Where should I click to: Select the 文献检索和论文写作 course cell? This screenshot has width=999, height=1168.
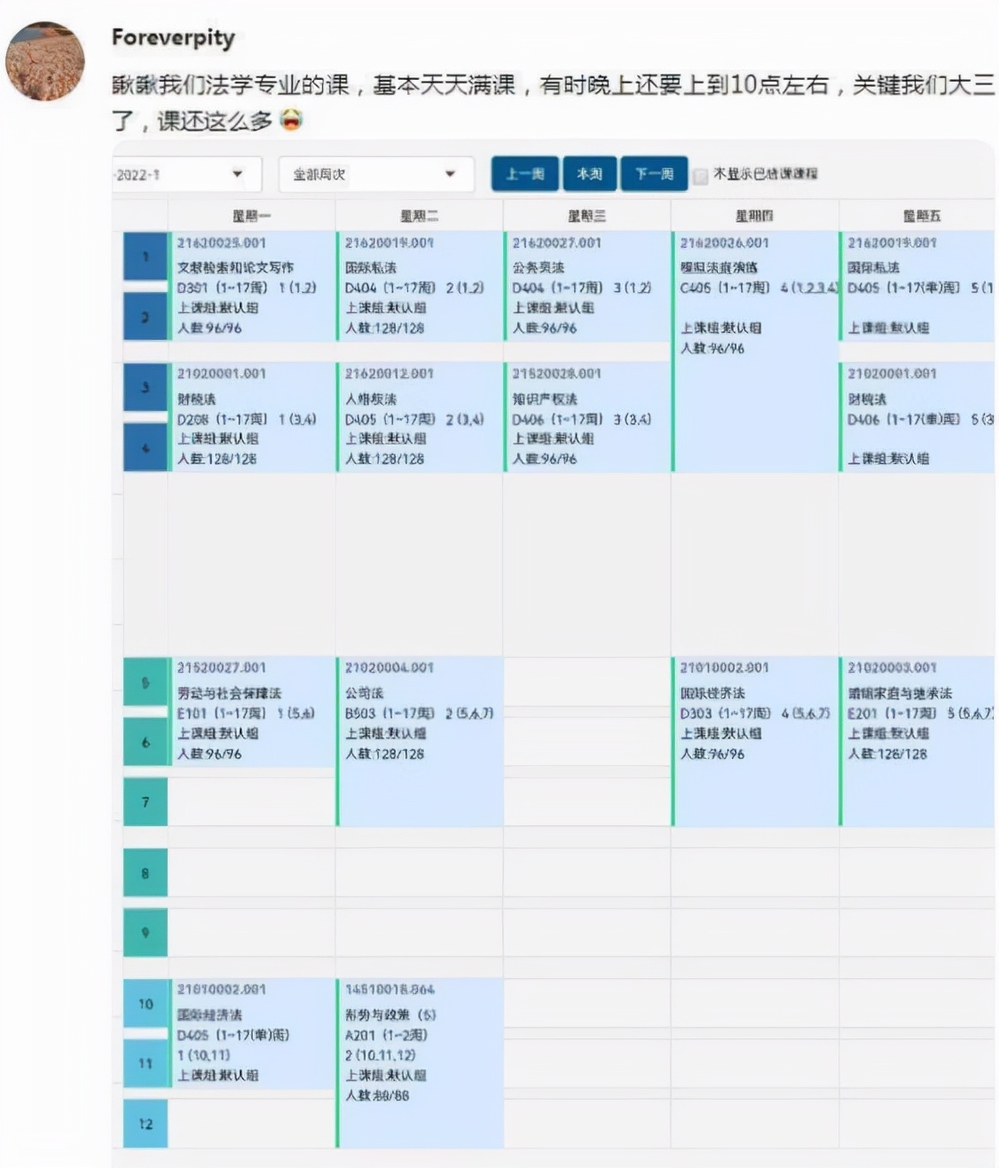[x=253, y=284]
